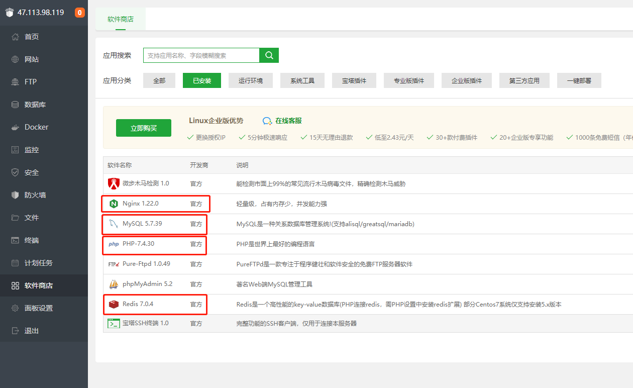This screenshot has height=388, width=633.
Task: Switch to 全部 applications category
Action: pos(159,80)
